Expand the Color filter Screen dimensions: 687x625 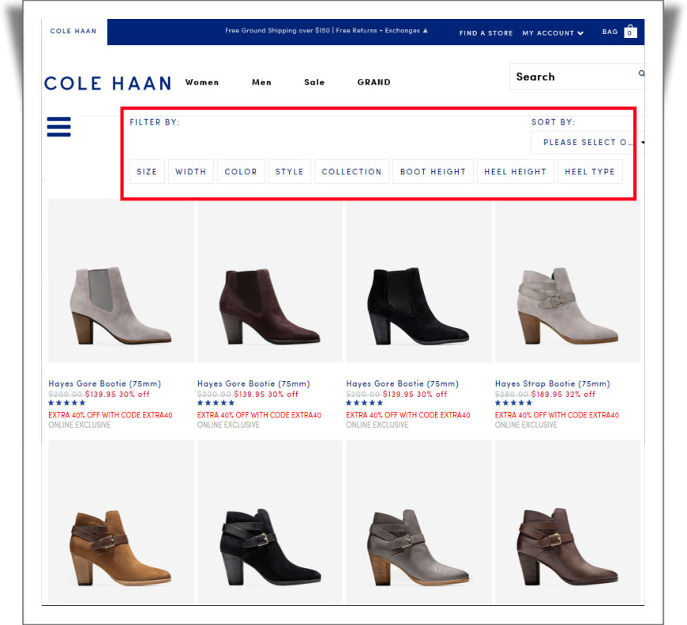coord(241,172)
